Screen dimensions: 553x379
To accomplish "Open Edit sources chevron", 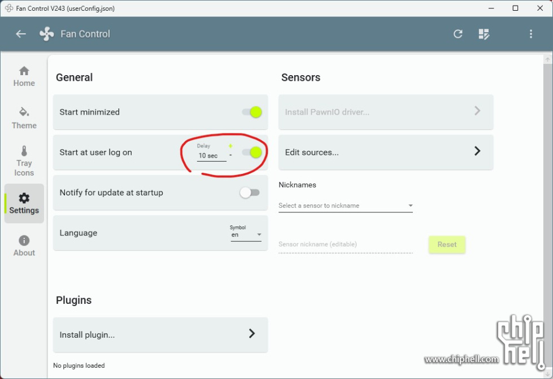I will 477,151.
